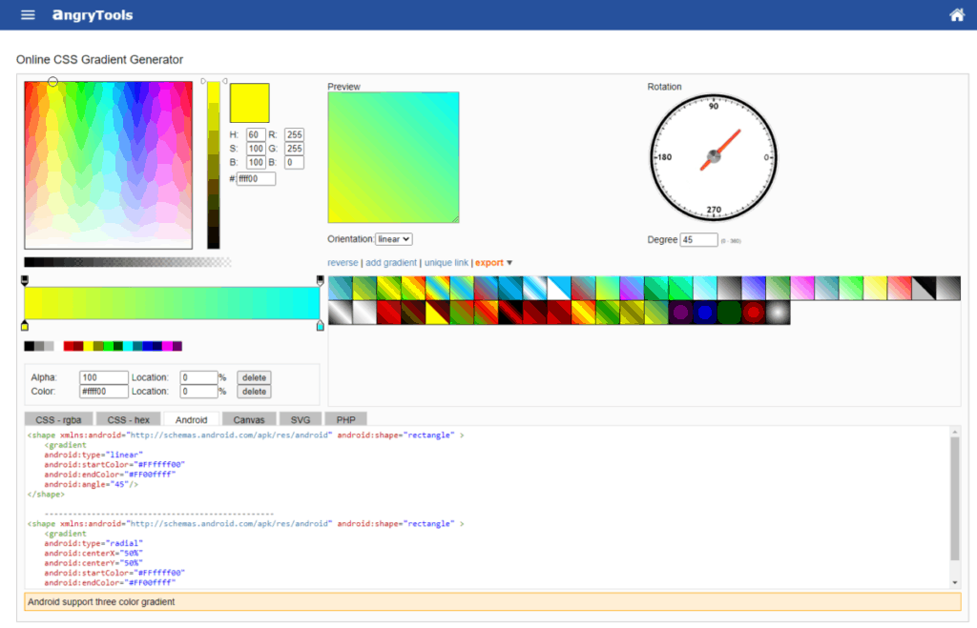
Task: Select the yellow color stop marker
Action: pos(25,326)
